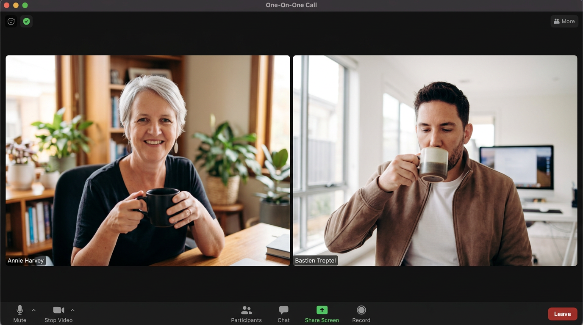Image resolution: width=583 pixels, height=325 pixels.
Task: Mute the microphone
Action: 19,314
